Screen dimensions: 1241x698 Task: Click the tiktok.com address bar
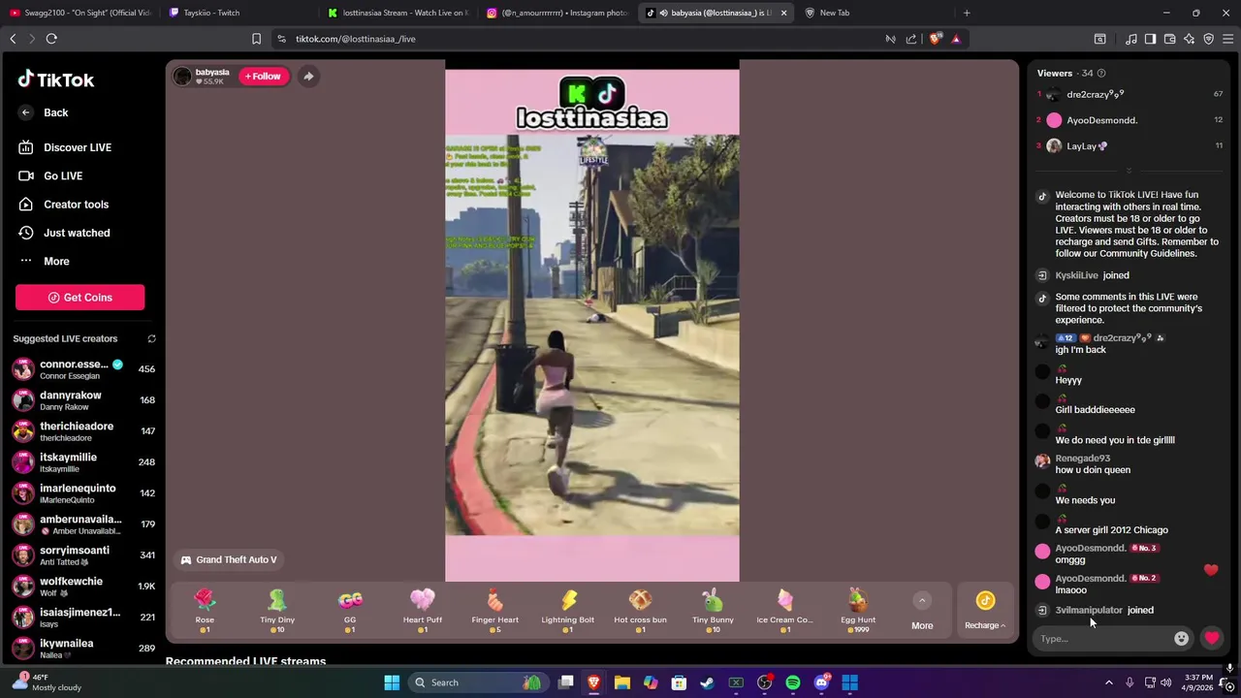coord(582,39)
